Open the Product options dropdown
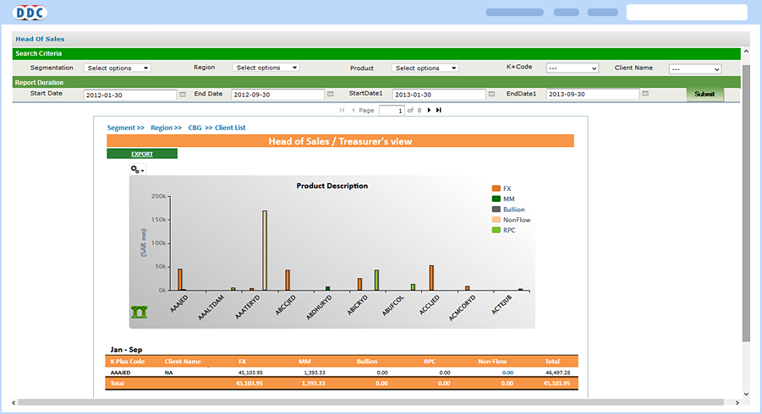This screenshot has width=762, height=414. pos(425,68)
